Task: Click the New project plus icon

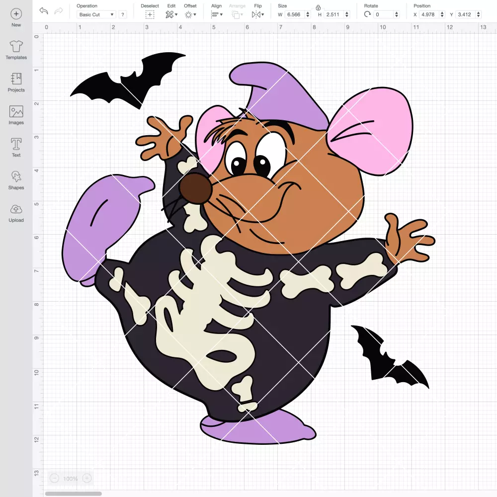Action: pyautogui.click(x=16, y=14)
